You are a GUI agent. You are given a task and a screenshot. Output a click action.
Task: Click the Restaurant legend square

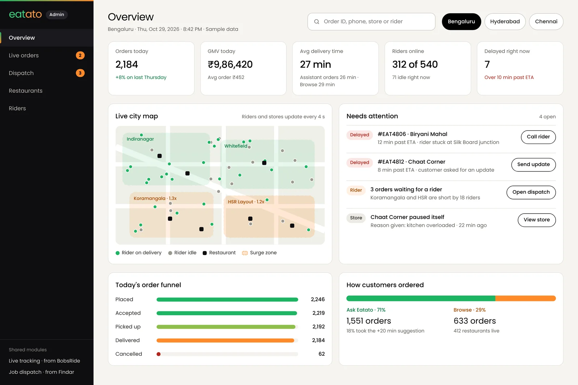[205, 253]
